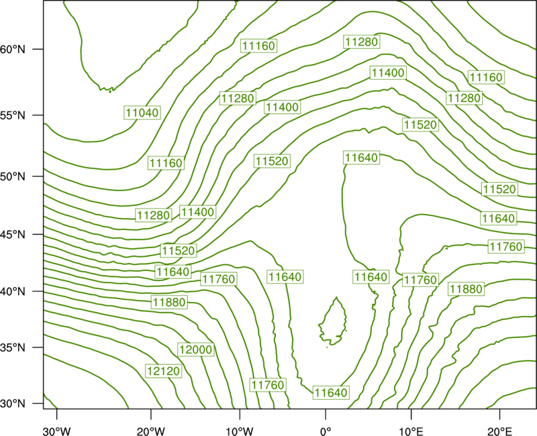
Task: Select the 50°N latitude tick label
Action: pyautogui.click(x=13, y=176)
